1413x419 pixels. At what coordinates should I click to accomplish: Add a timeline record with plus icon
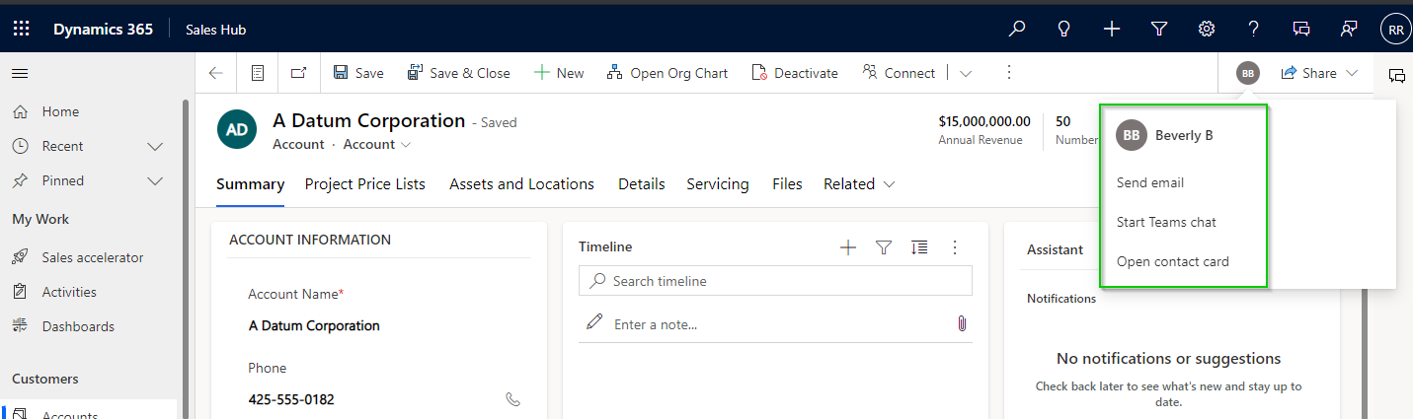(848, 247)
